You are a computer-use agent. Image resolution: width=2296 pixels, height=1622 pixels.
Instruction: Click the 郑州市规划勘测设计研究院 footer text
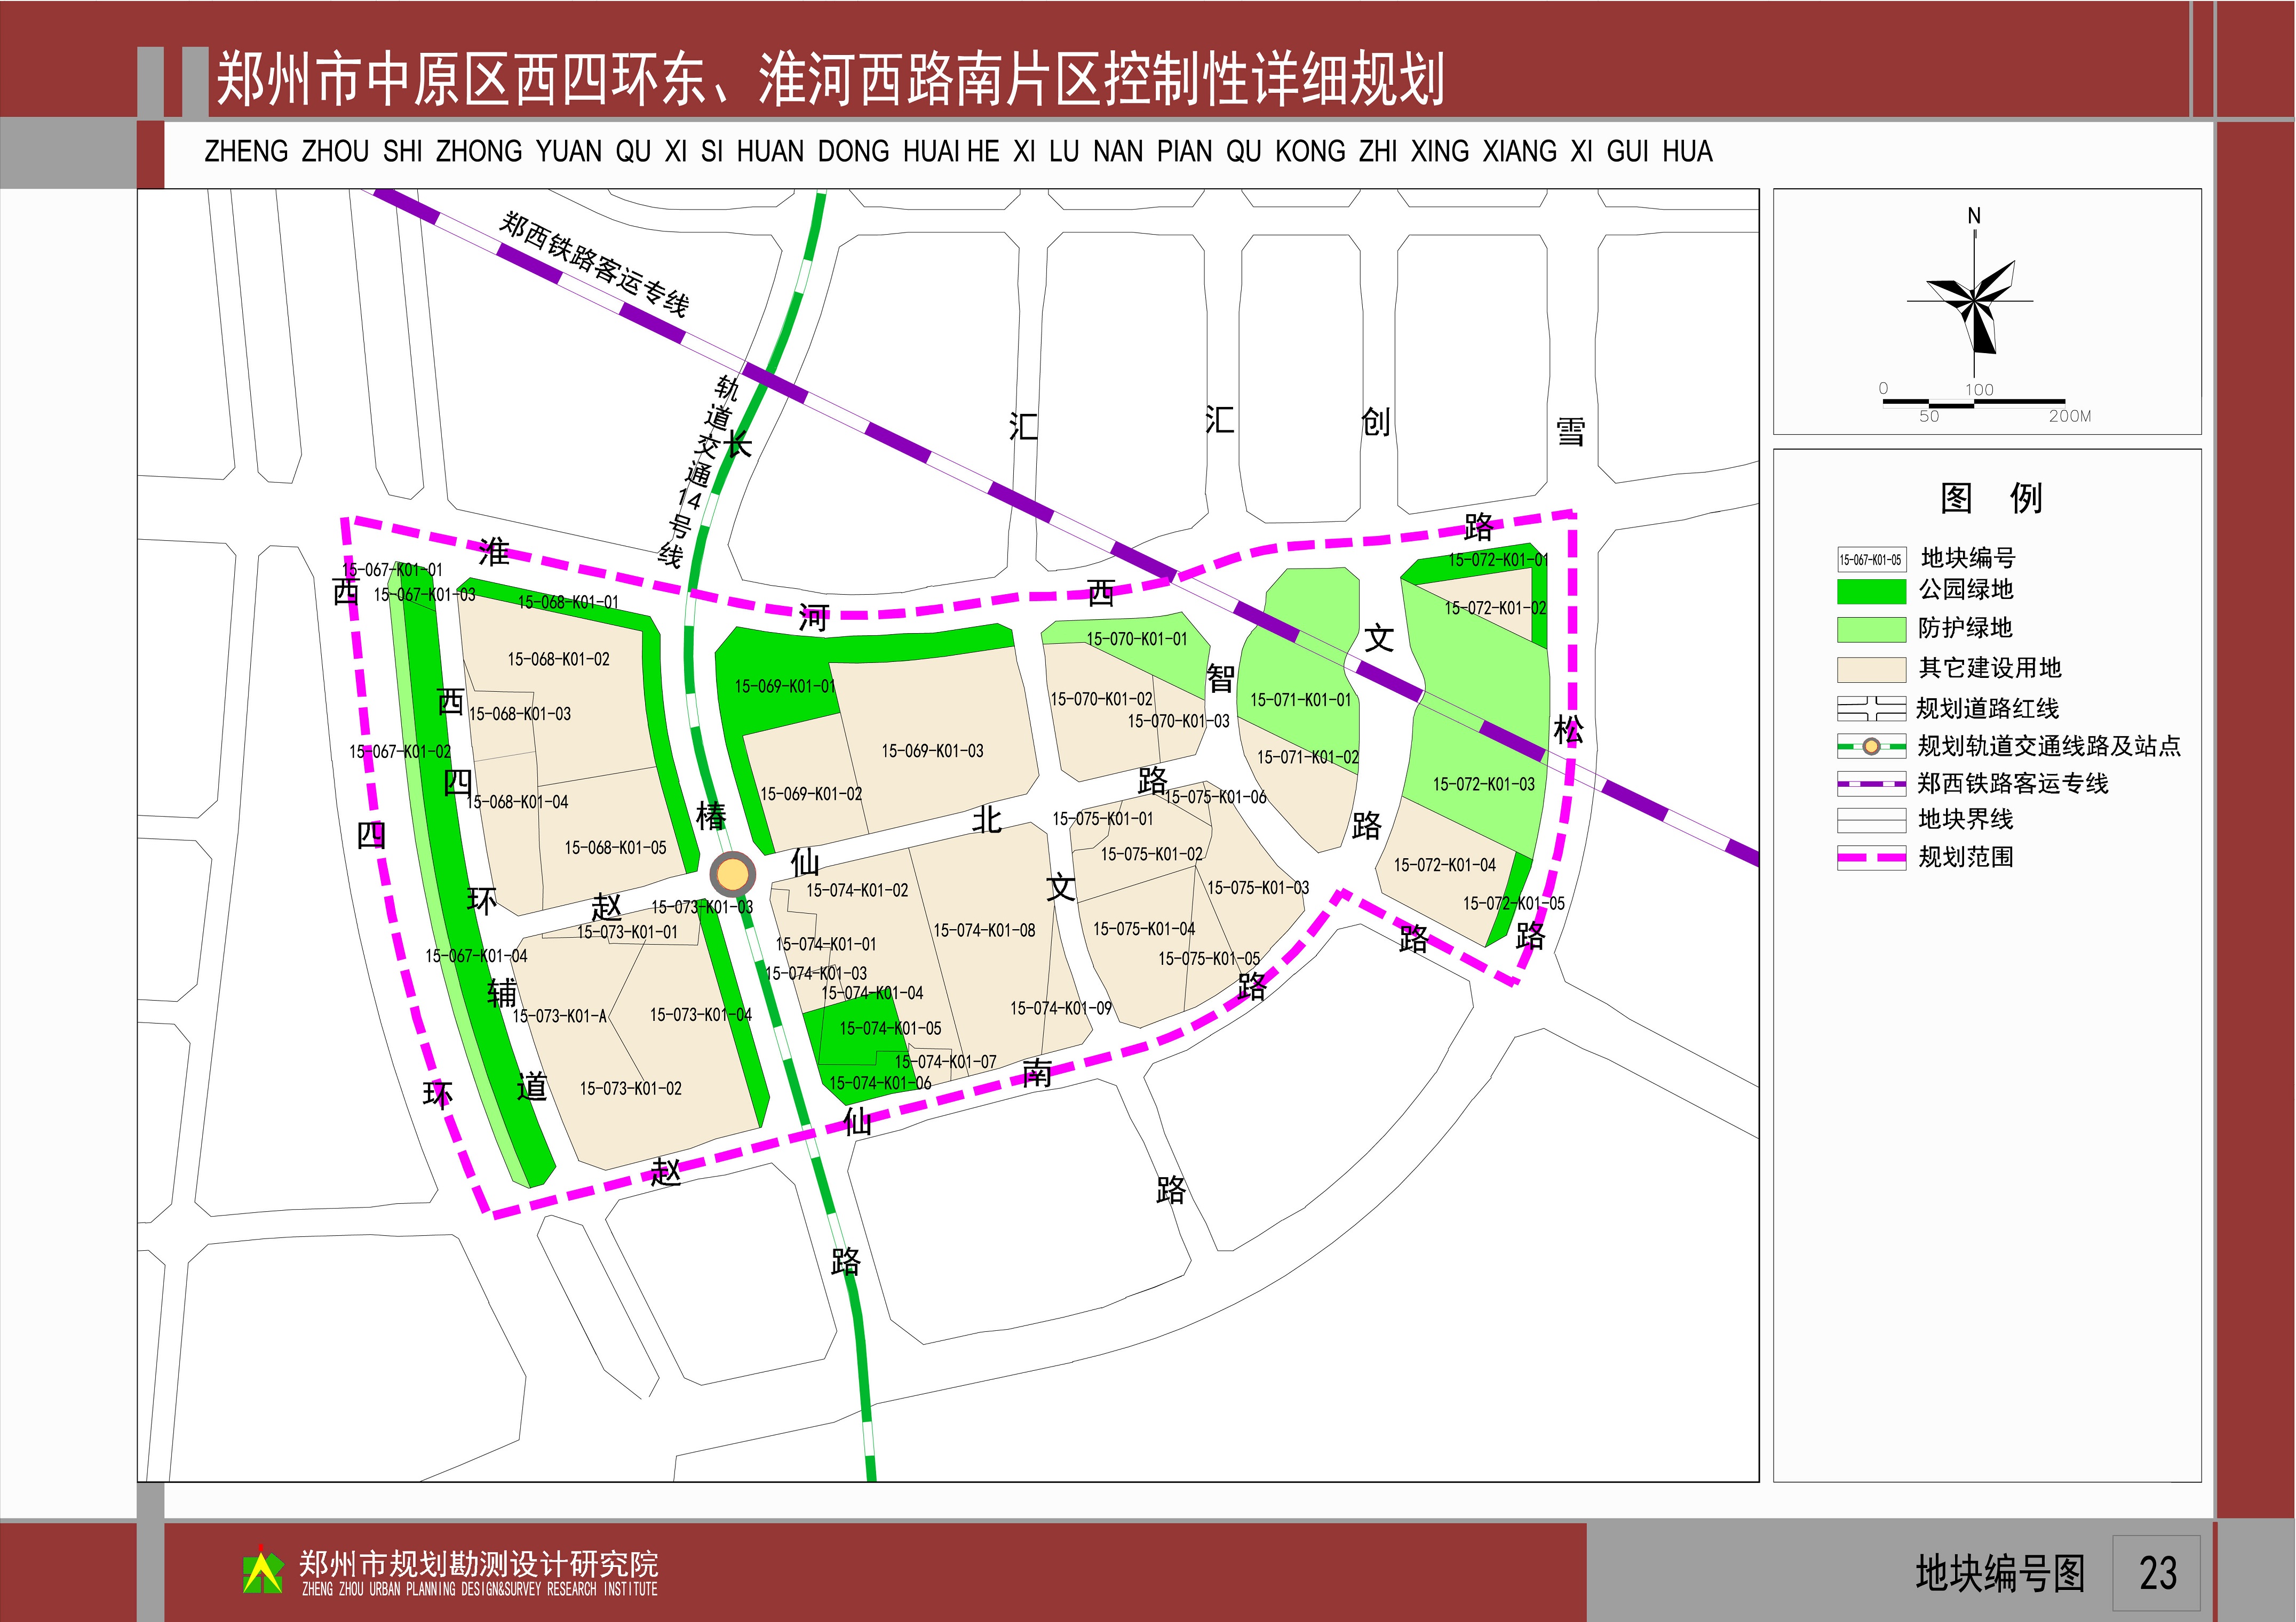(x=479, y=1563)
